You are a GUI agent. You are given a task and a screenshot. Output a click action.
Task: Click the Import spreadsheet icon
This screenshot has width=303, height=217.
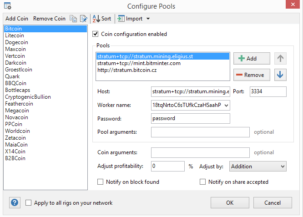click(121, 19)
